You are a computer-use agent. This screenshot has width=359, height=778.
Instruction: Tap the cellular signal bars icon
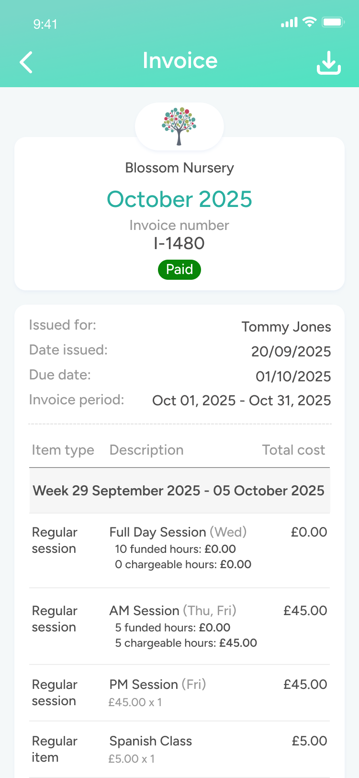(289, 23)
